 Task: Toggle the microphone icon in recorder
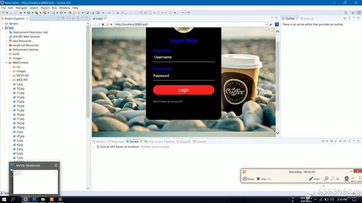[360, 179]
